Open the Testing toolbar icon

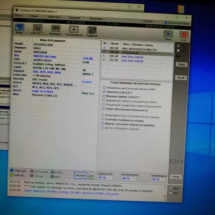click(x=74, y=31)
